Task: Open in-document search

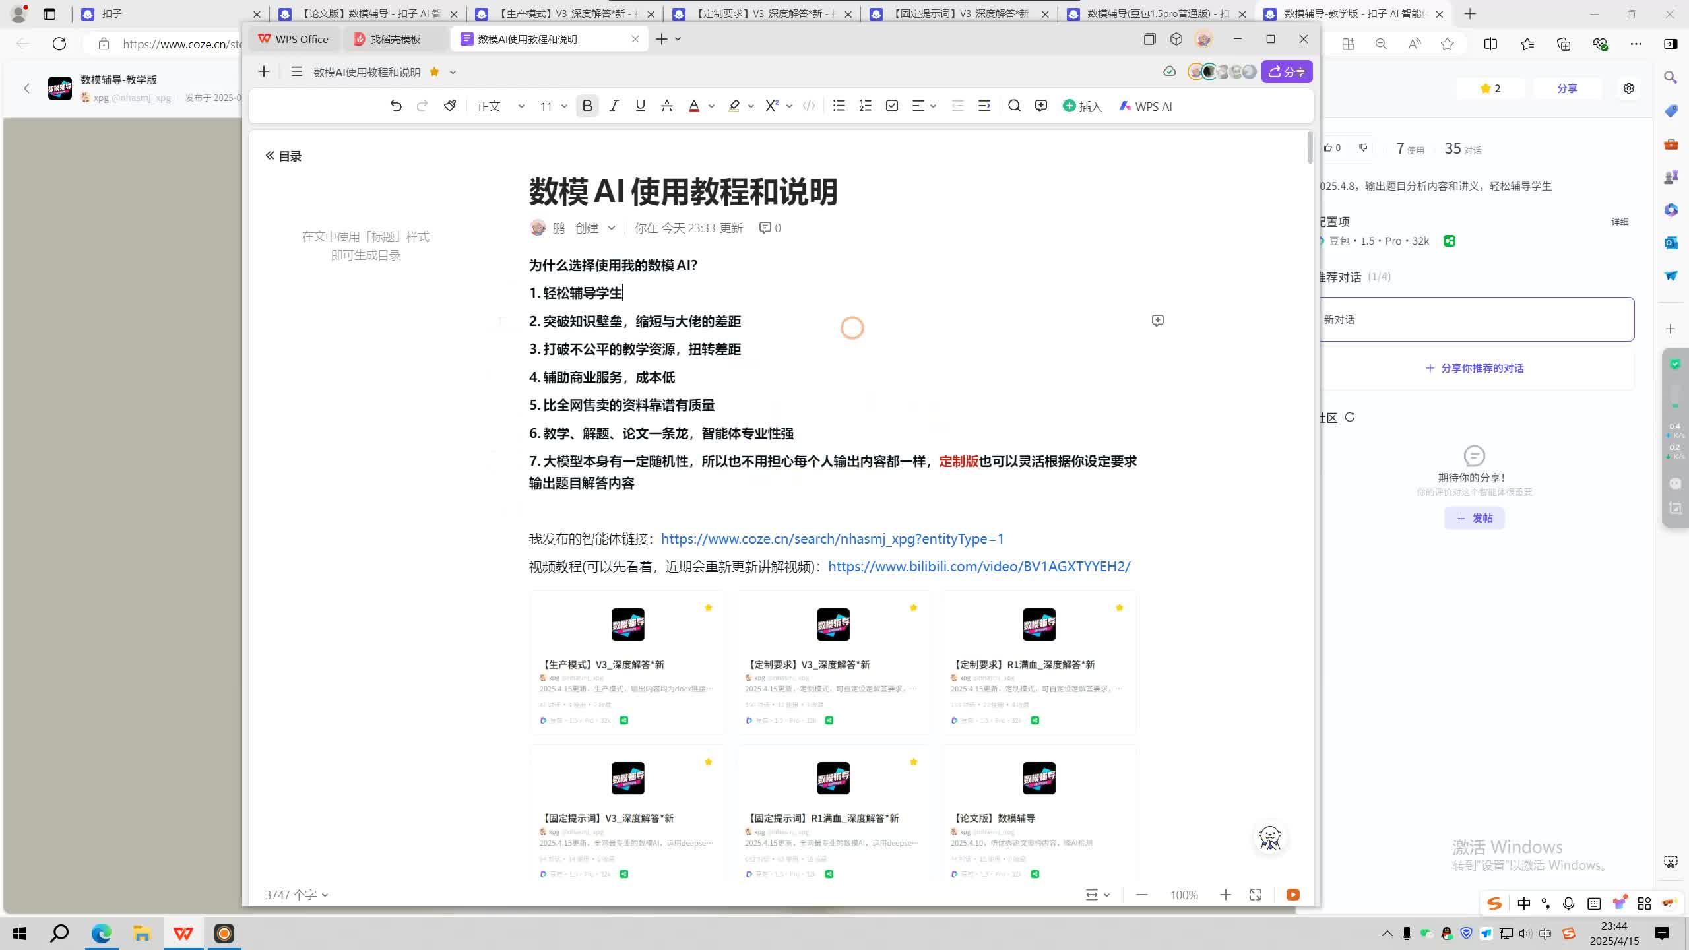Action: pos(1015,106)
